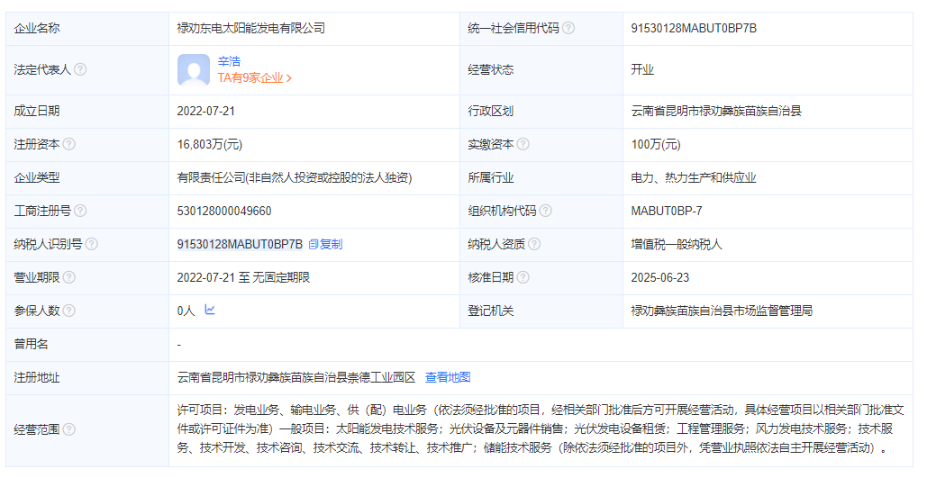Screen dimensions: 927x478
Task: Click help icon beside 工商注册号
Action: point(80,211)
